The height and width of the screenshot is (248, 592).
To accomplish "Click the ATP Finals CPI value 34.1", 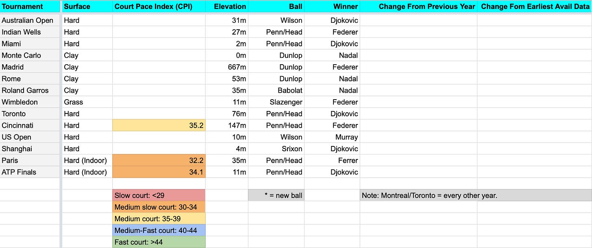I will [x=159, y=172].
